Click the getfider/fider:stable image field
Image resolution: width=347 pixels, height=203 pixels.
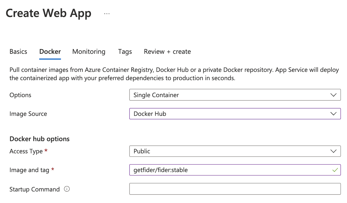coord(228,170)
